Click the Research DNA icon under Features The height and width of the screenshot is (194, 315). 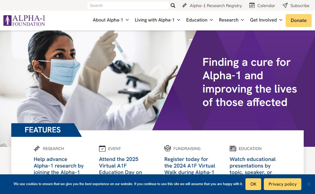pos(37,149)
